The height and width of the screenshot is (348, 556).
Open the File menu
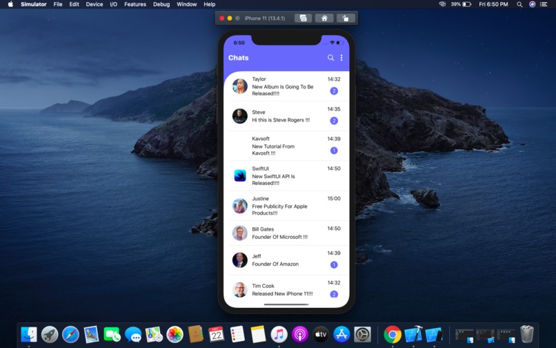tap(58, 4)
